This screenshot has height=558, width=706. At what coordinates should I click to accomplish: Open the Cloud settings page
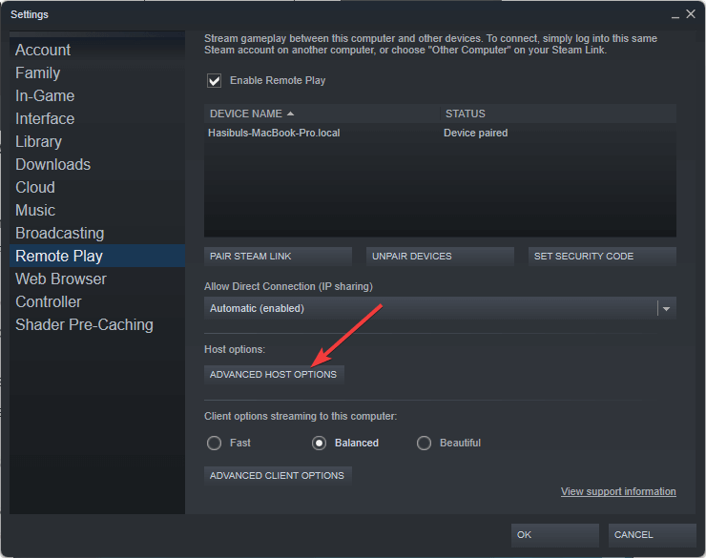96,187
